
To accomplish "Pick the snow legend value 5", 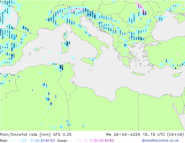I will [x=86, y=141].
